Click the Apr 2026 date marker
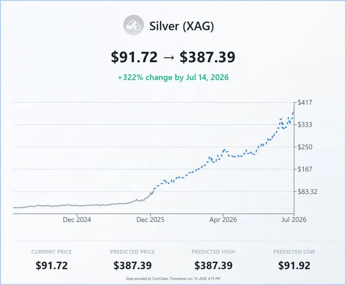The height and width of the screenshot is (285, 346). (x=223, y=220)
